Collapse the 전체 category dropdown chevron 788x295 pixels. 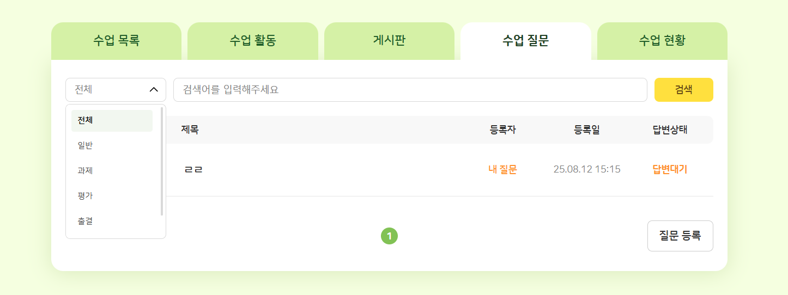(154, 90)
